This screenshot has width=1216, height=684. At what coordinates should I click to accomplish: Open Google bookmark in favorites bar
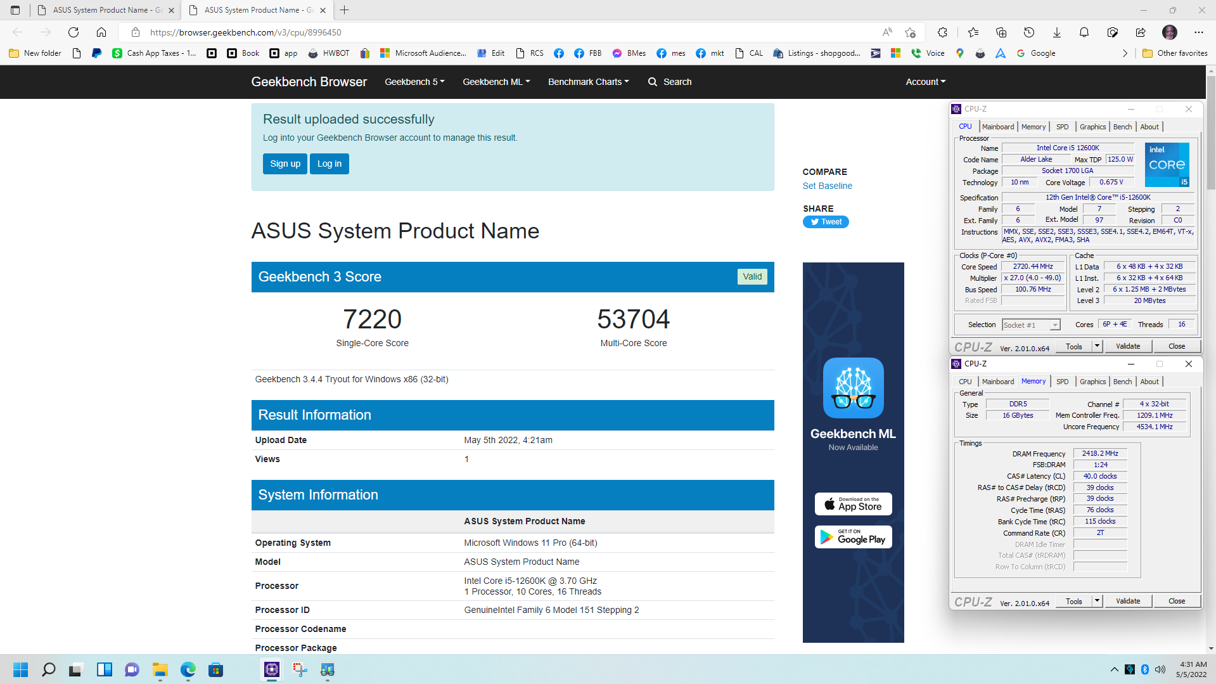point(1036,53)
